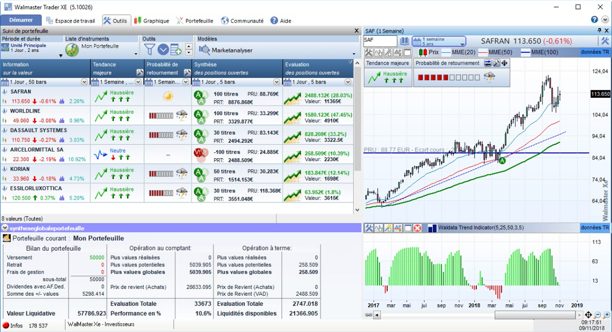Click the Infos status bar indicator

coord(12,326)
